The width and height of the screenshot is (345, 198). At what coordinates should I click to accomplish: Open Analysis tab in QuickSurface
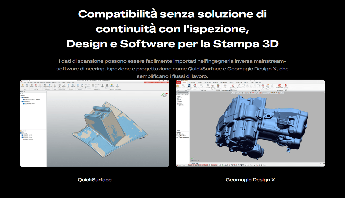63,83
